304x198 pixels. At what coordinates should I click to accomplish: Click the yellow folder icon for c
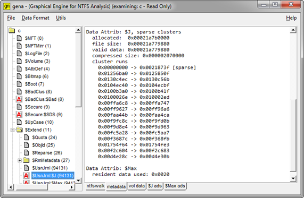coord(12,31)
